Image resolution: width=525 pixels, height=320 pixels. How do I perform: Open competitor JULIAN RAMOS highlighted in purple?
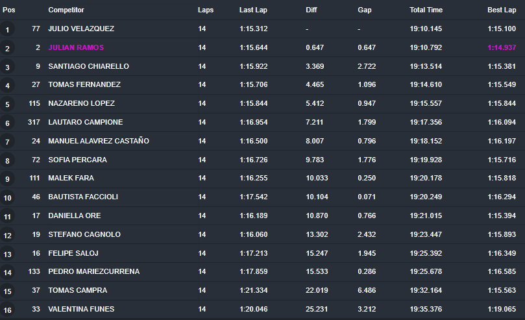(76, 47)
